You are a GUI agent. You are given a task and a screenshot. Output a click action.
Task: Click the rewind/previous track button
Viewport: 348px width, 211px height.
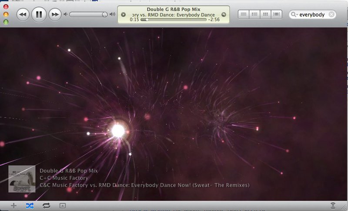coord(23,15)
